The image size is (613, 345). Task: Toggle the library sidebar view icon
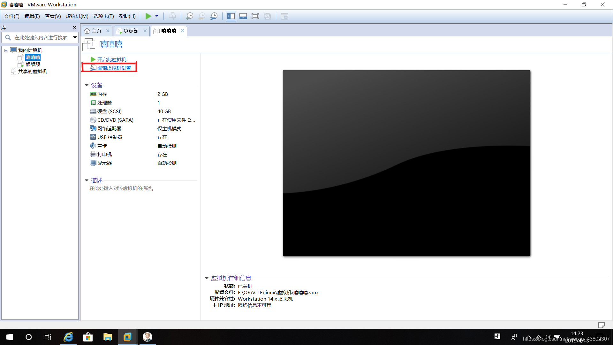click(231, 16)
